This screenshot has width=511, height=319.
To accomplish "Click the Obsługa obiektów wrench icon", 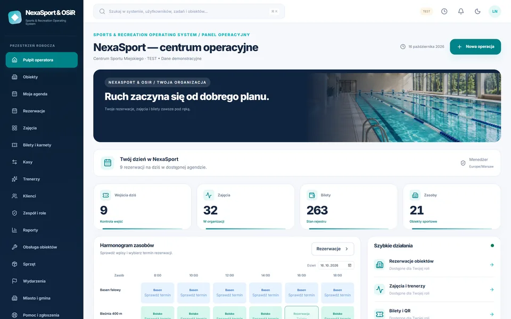I will click(x=14, y=247).
